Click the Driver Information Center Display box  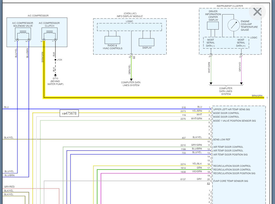(x=213, y=26)
